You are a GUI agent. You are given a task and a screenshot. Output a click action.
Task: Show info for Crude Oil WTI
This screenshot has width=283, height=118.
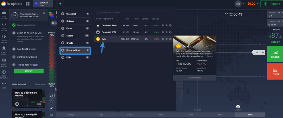[170, 32]
